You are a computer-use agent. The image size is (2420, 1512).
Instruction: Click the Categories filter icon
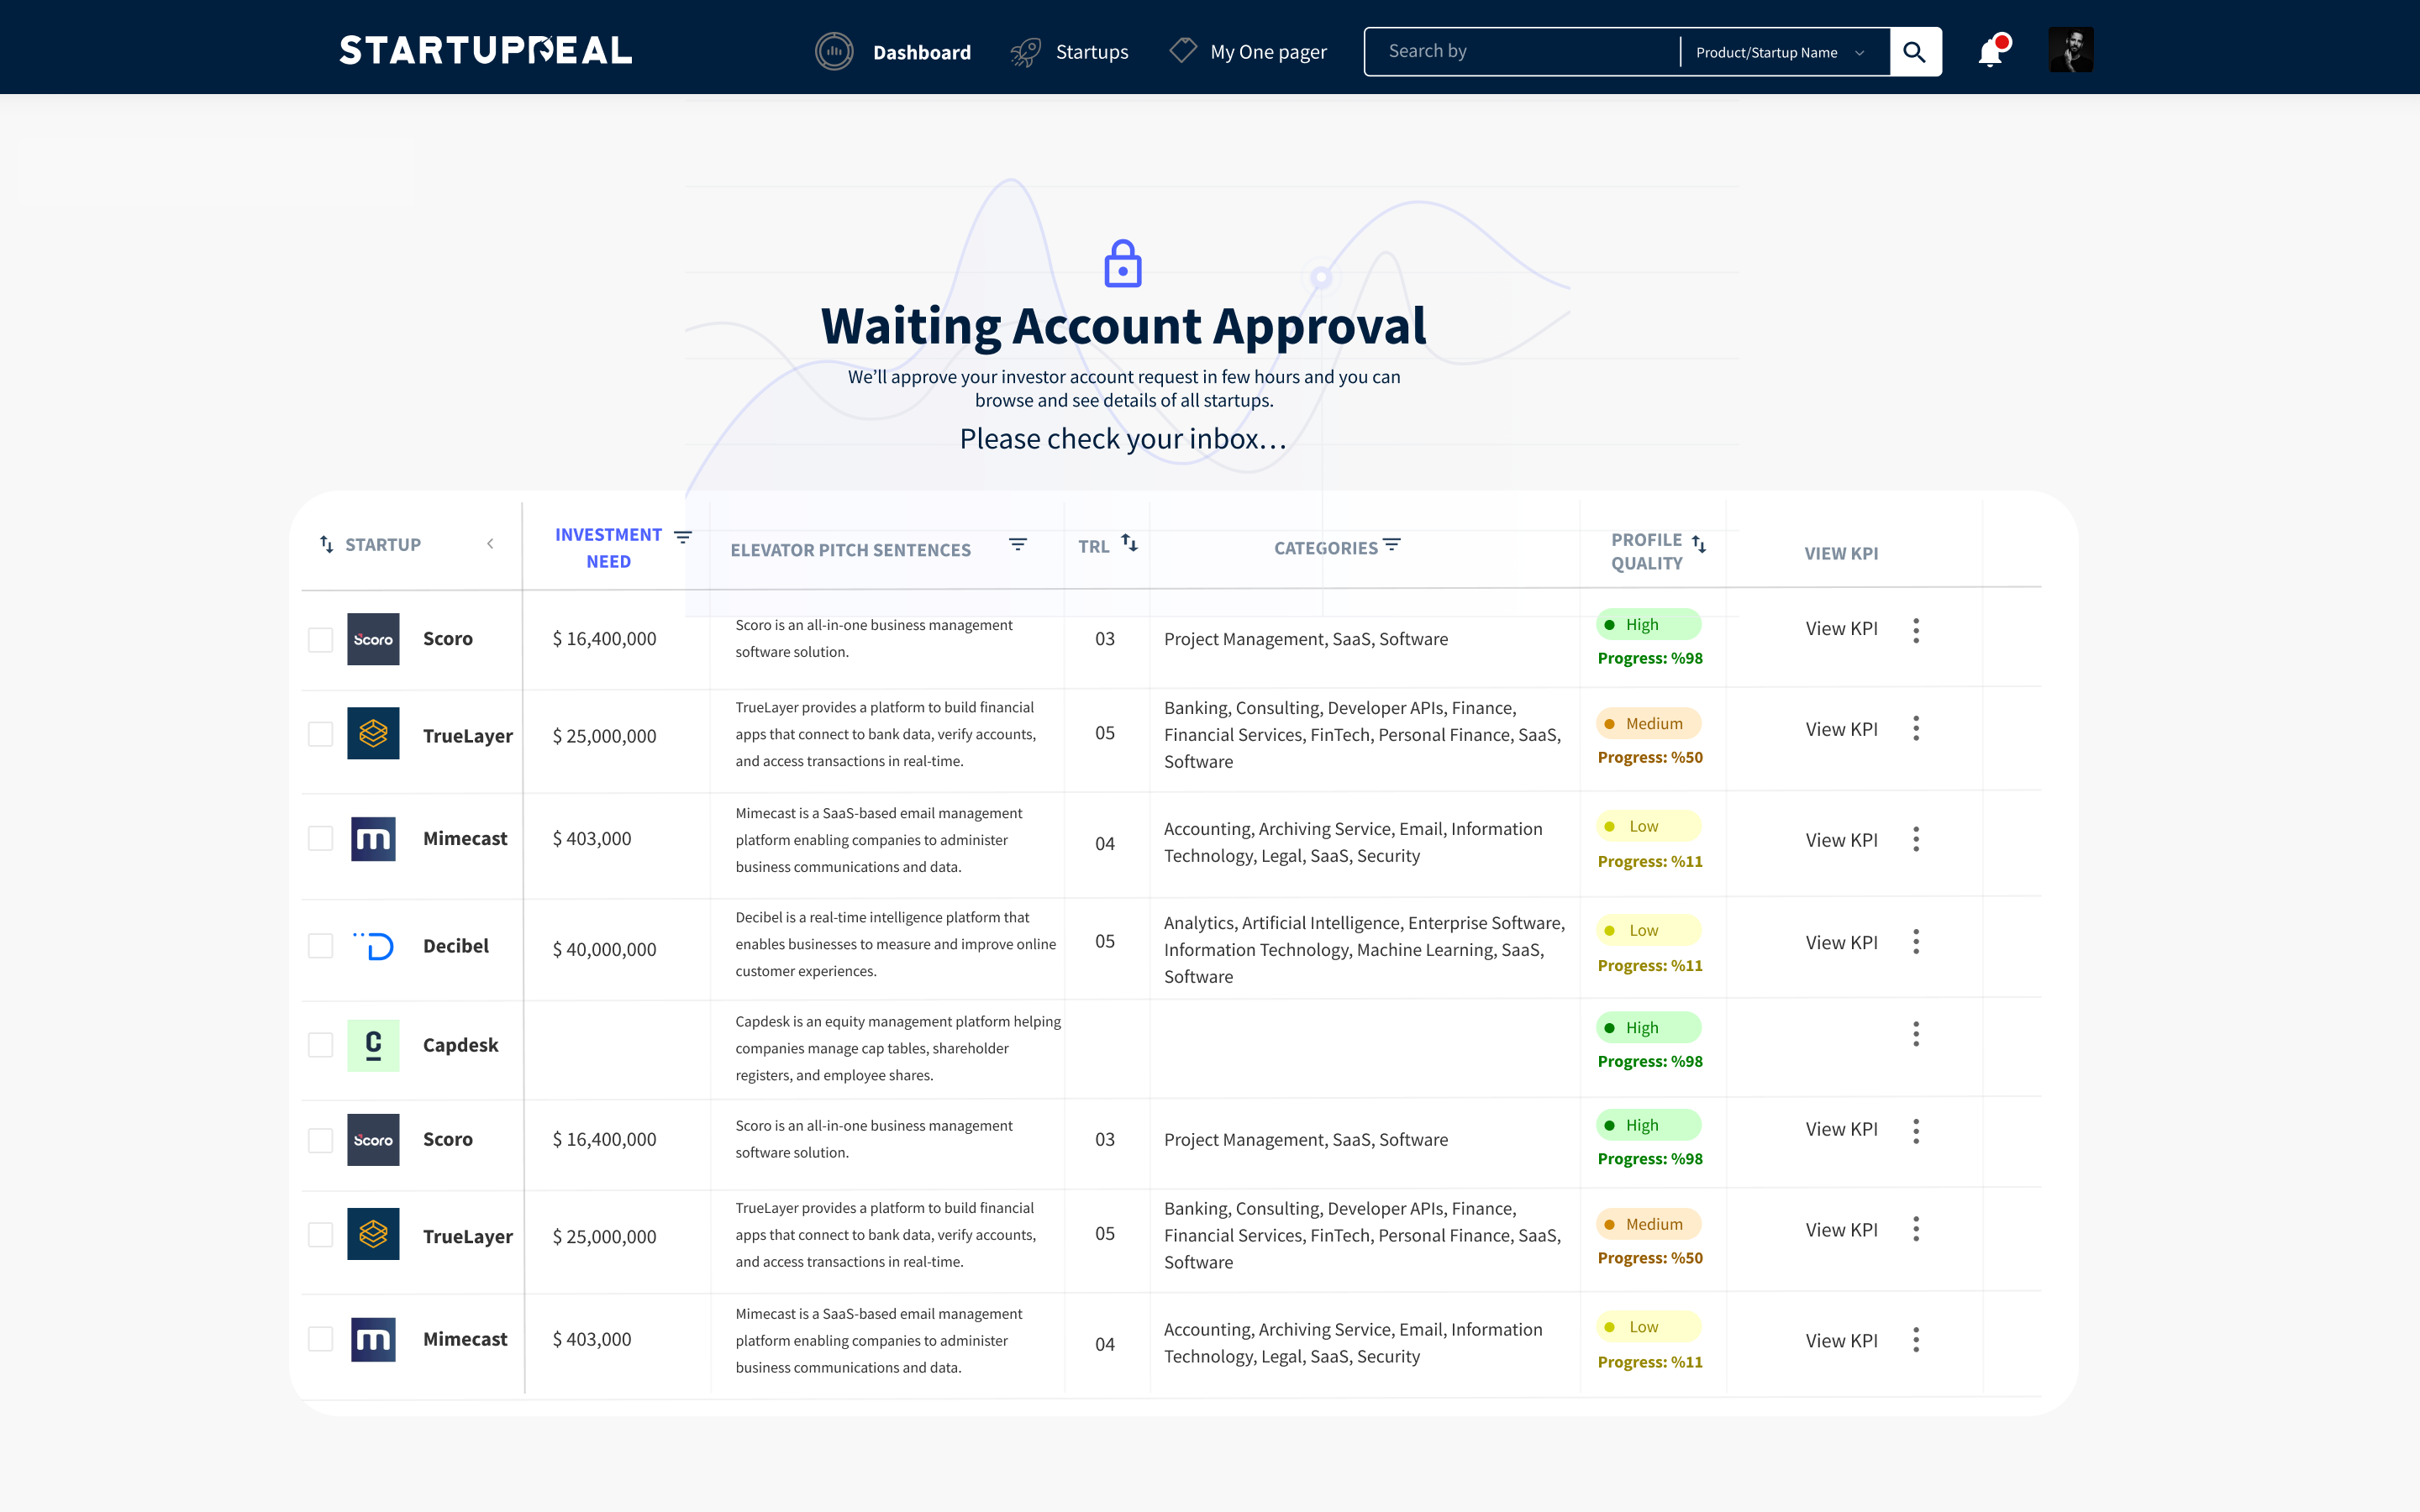coord(1392,545)
